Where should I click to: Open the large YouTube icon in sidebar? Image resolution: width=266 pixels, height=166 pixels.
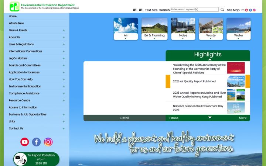[x=25, y=142]
